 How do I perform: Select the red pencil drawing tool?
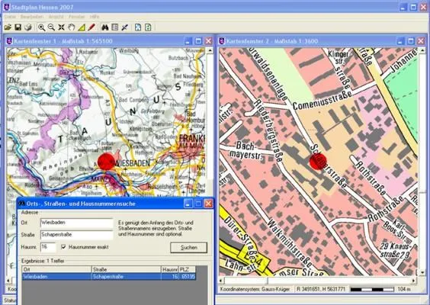[91, 27]
